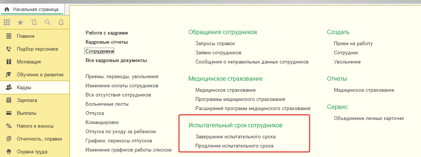This screenshot has width=421, height=157.
Task: Click the Отчетность, справки documents icon
Action: coord(9,139)
